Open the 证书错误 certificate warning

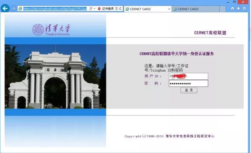coord(108,9)
